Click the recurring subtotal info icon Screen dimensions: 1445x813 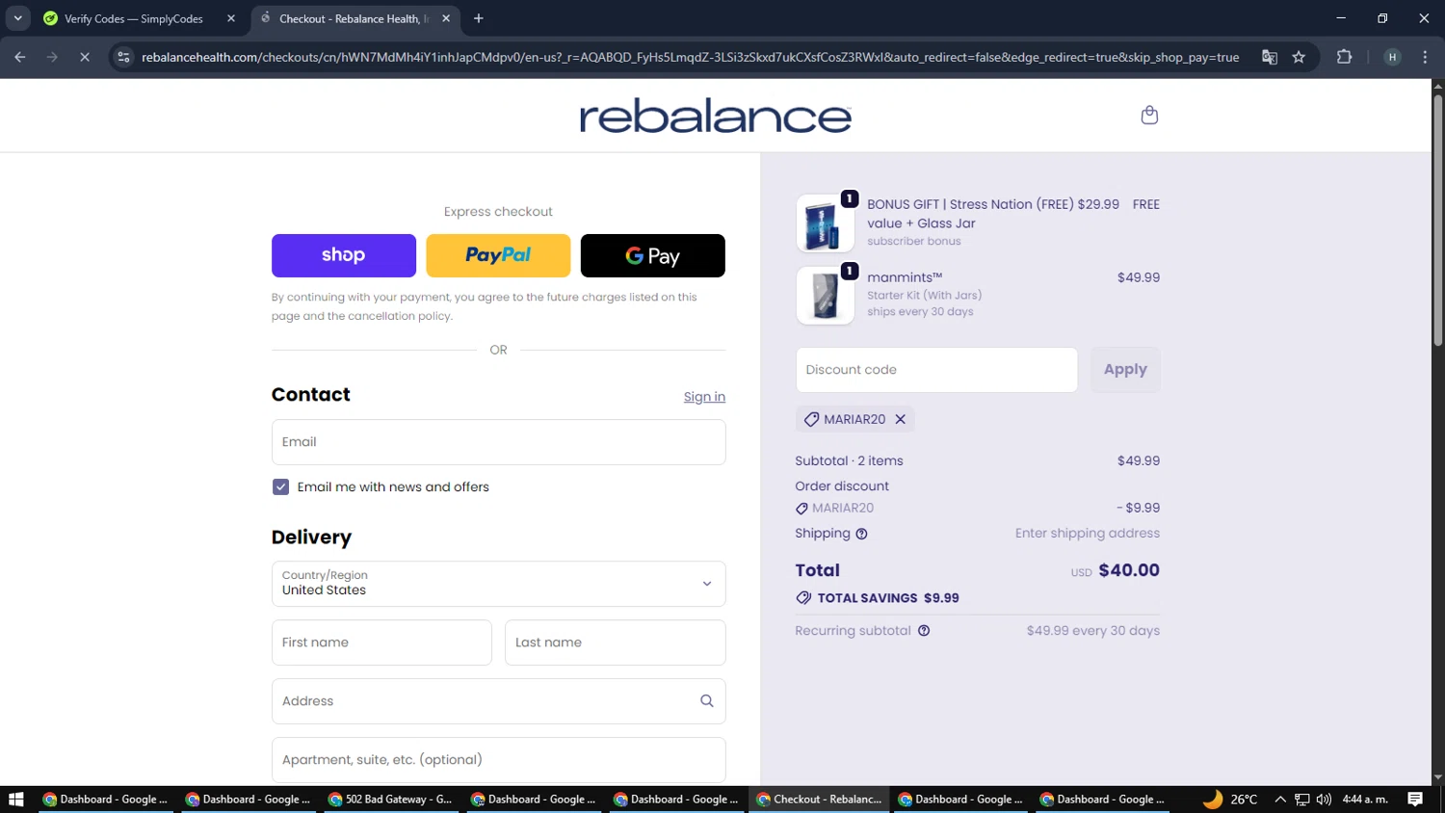coord(924,631)
